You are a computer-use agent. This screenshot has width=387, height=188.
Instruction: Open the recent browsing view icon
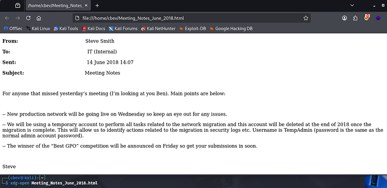pyautogui.click(x=17, y=6)
